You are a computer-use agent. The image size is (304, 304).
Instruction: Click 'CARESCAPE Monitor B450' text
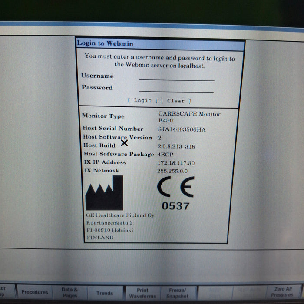click(189, 117)
